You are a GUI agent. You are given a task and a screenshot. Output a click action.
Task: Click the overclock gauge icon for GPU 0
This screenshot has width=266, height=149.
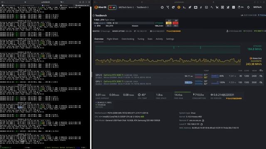pyautogui.click(x=261, y=76)
